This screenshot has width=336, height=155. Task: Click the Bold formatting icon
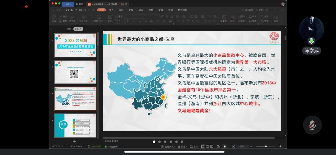128,21
